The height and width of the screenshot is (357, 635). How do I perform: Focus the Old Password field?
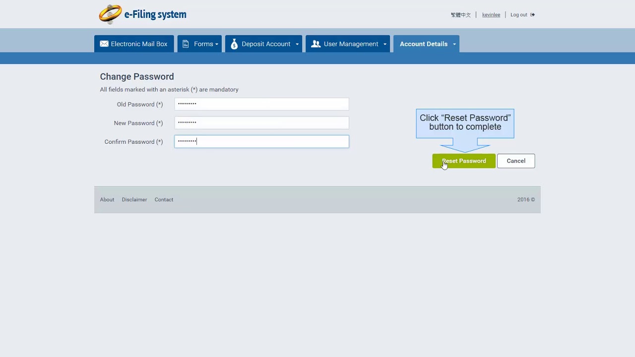(x=261, y=104)
